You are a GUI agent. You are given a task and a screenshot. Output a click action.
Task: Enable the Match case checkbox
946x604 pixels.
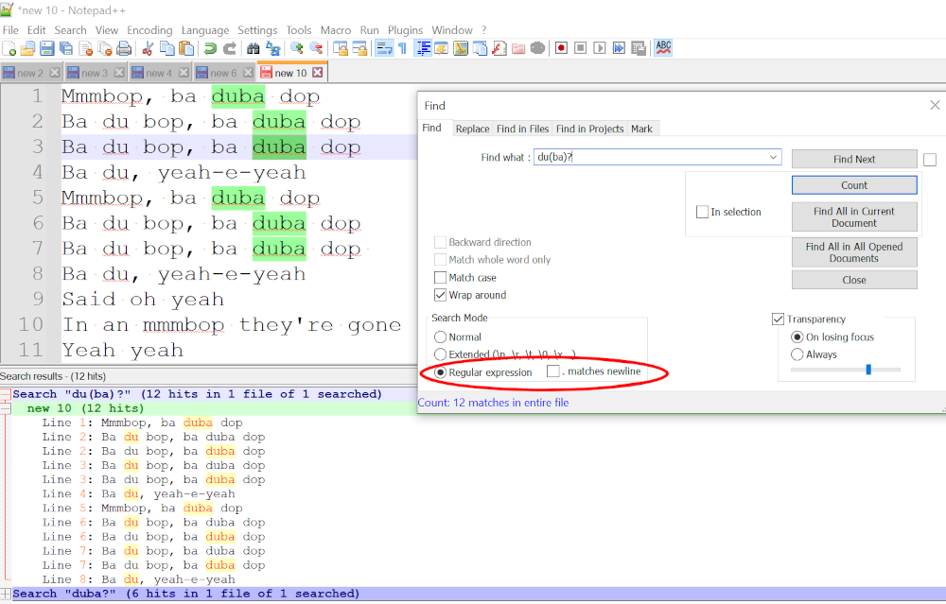point(440,278)
